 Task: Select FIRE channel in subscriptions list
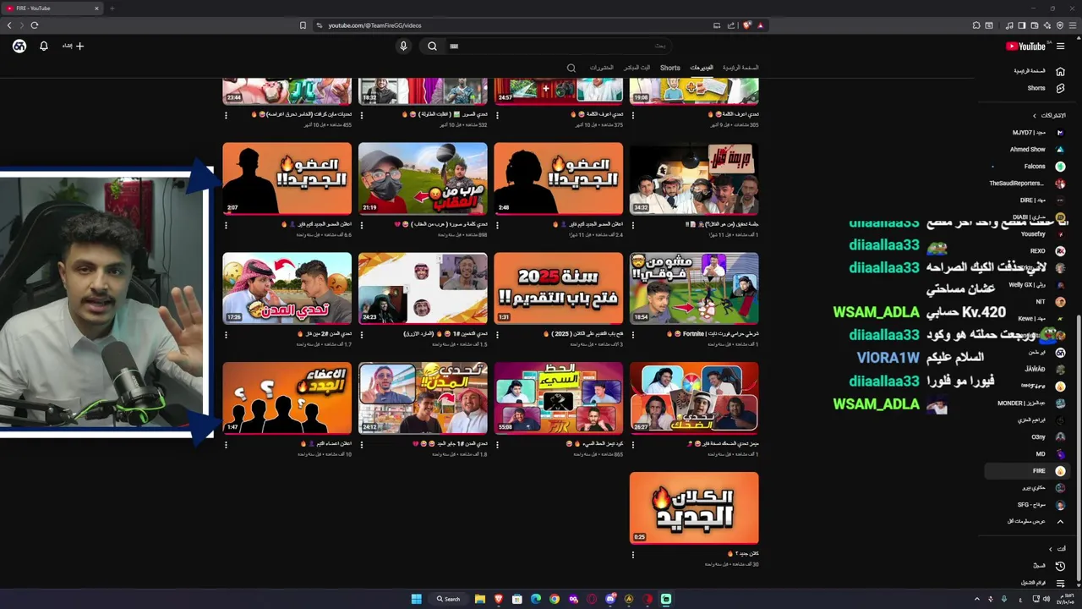1027,471
